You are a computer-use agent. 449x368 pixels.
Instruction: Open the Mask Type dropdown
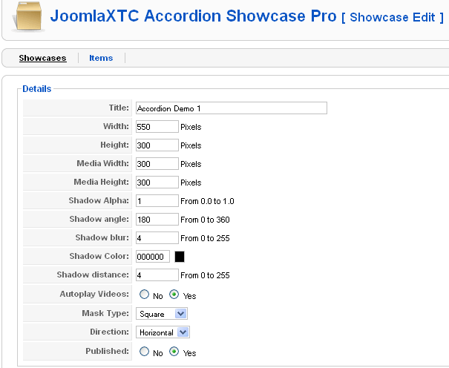pos(162,314)
